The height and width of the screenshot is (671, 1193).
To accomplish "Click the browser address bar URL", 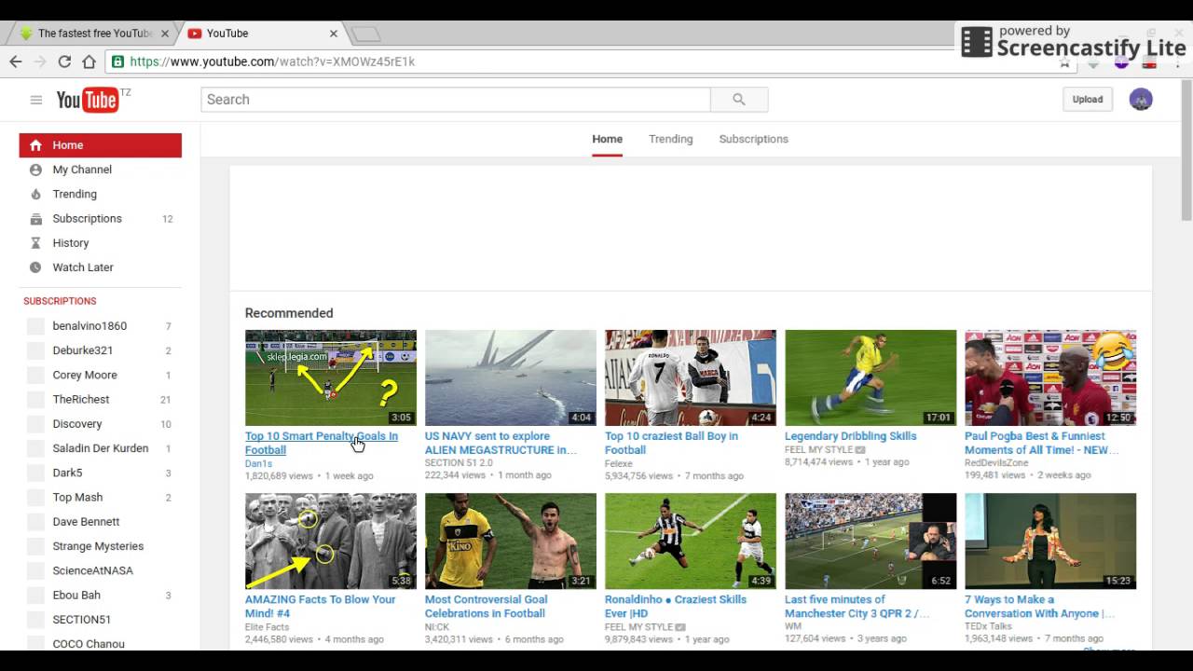I will 272,62.
